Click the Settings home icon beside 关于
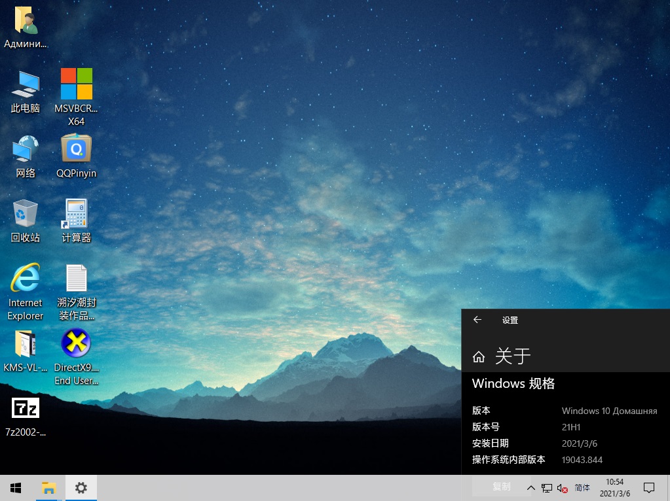 click(479, 357)
